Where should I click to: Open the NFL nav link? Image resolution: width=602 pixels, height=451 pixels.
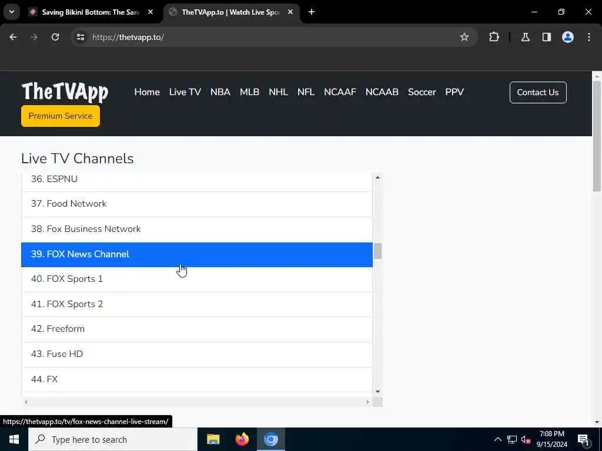tap(306, 92)
